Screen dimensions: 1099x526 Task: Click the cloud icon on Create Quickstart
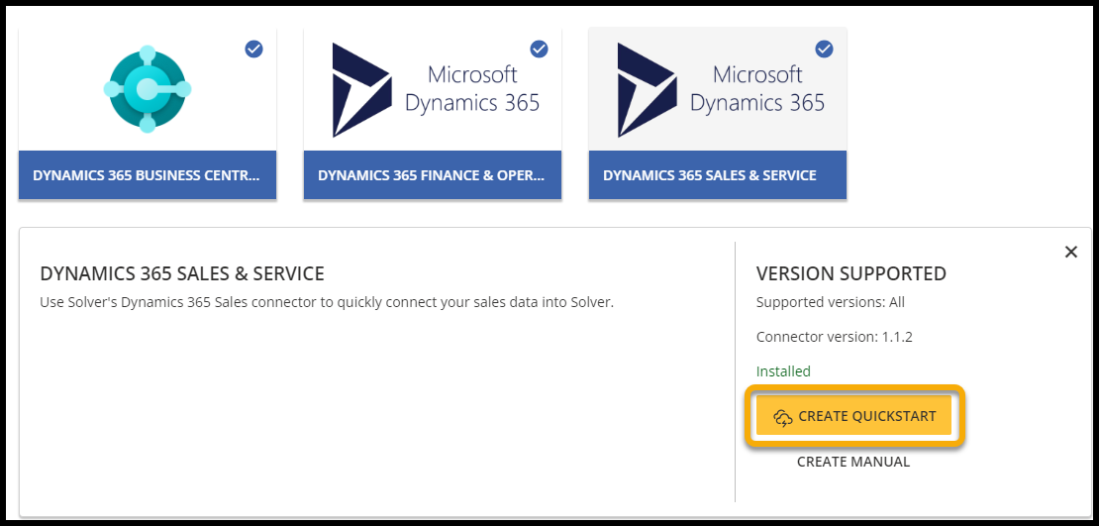point(783,417)
